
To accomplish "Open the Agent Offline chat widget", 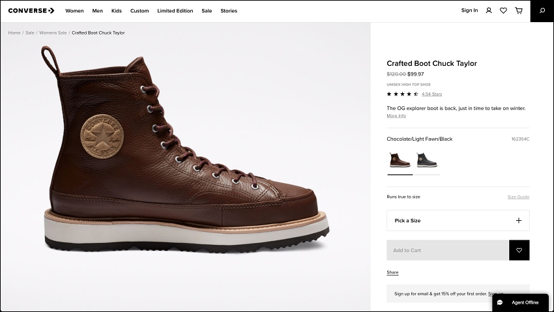I will click(521, 302).
